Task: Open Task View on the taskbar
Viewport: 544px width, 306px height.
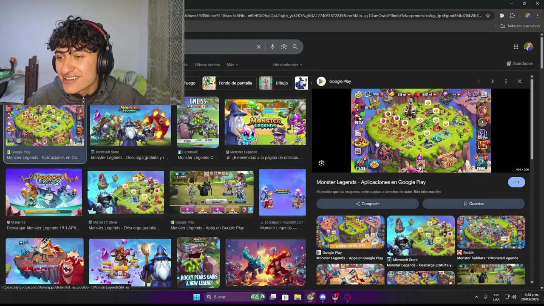Action: click(273, 297)
